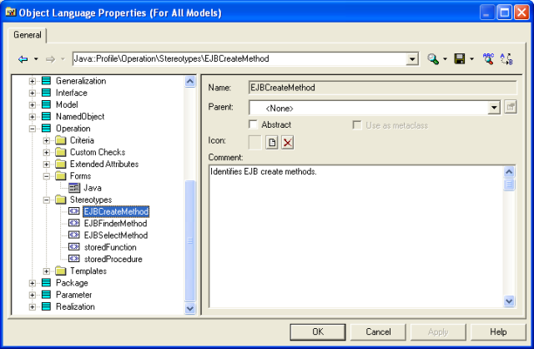Click the Help button
Image resolution: width=534 pixels, height=349 pixels.
click(498, 332)
